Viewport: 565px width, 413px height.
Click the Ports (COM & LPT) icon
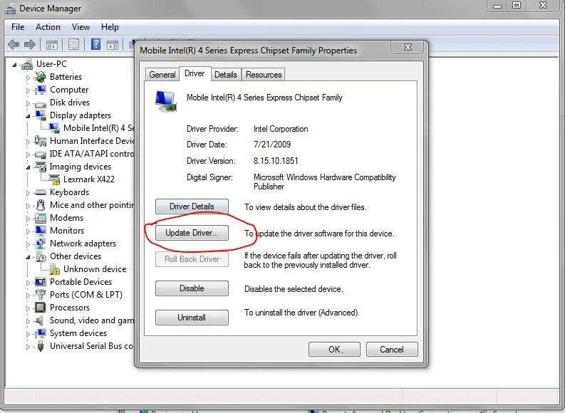click(x=41, y=295)
